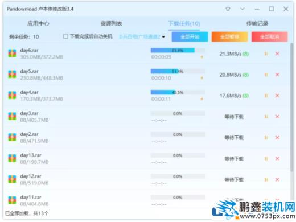Click the speed-up star for day5.rar
Screen dimensions: 296x222
(x=202, y=78)
